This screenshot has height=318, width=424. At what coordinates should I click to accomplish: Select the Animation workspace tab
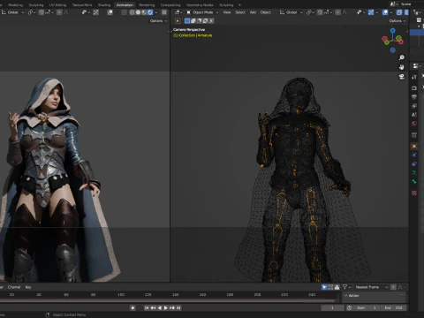point(125,5)
